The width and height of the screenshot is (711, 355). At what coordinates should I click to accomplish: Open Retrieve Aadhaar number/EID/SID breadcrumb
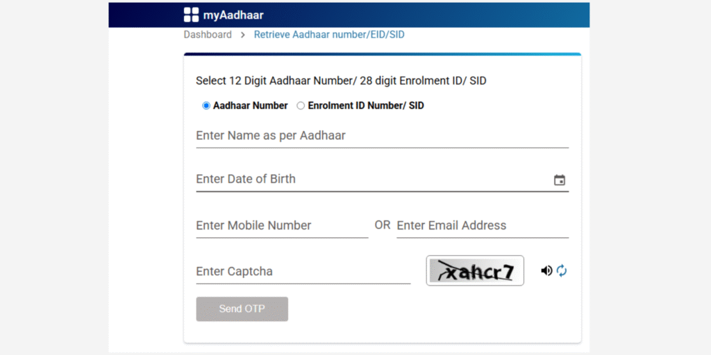[328, 35]
